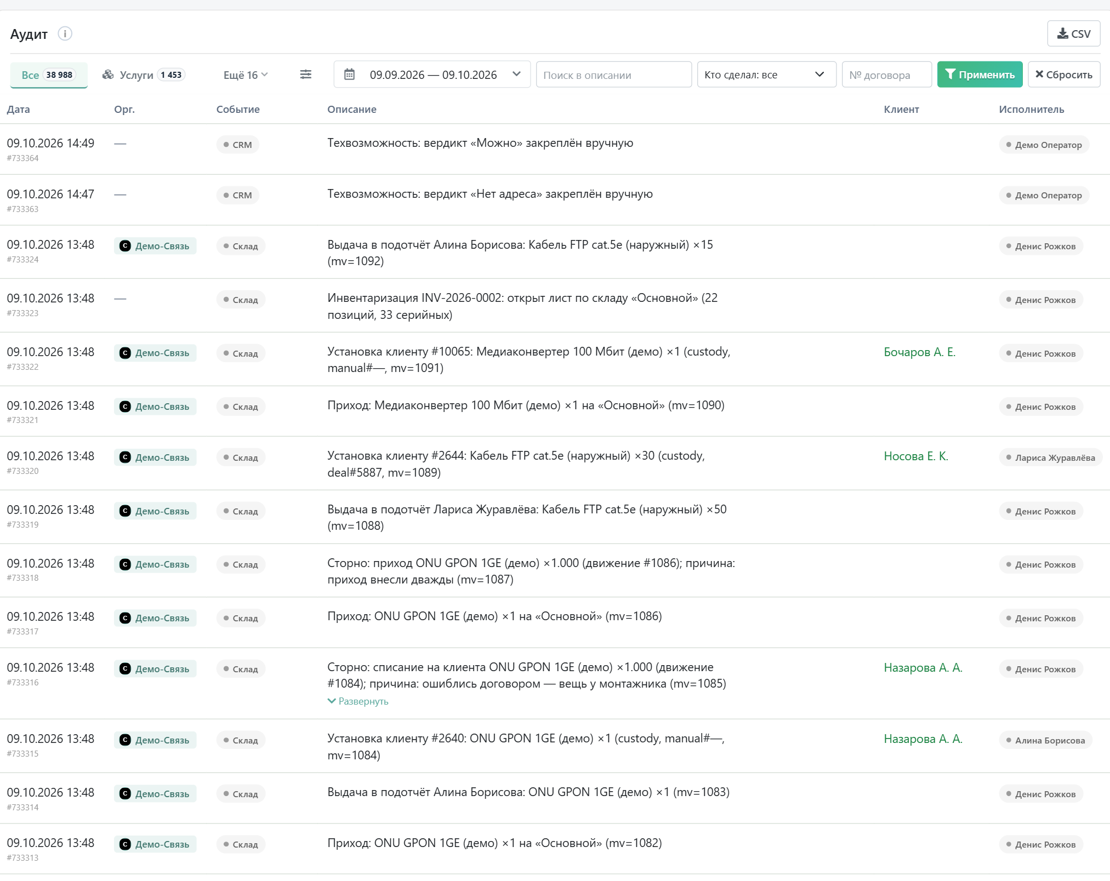The image size is (1110, 881).
Task: Click Демо-Связь org badge in row #733320
Action: pyautogui.click(x=155, y=457)
